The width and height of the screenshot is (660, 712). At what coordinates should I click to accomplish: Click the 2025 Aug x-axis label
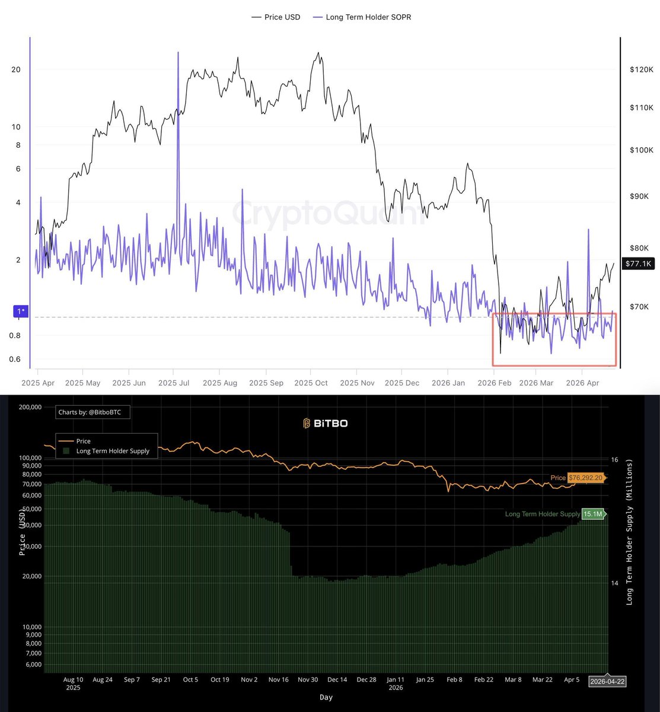tap(220, 383)
